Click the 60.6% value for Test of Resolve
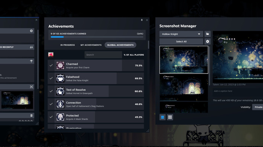 pos(139,91)
